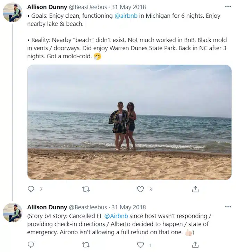Reply to the Story b4 story tweet
Image resolution: width=236 pixels, height=252 pixels.
[31, 245]
